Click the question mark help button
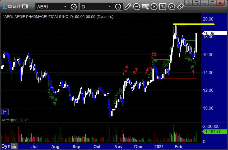228x150 pixels. coord(188,3)
